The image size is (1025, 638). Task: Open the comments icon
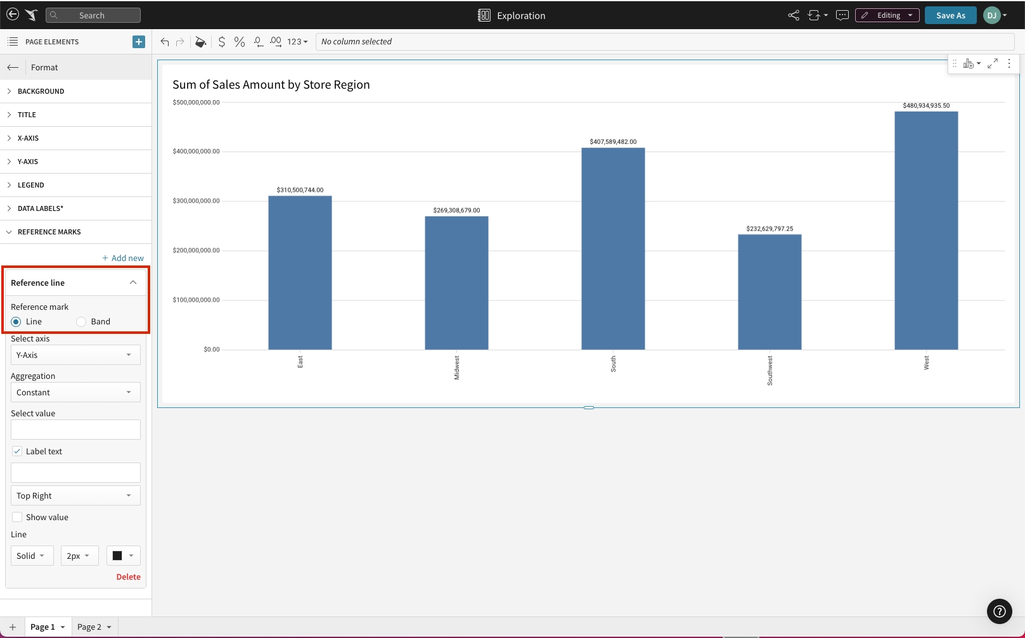point(842,15)
